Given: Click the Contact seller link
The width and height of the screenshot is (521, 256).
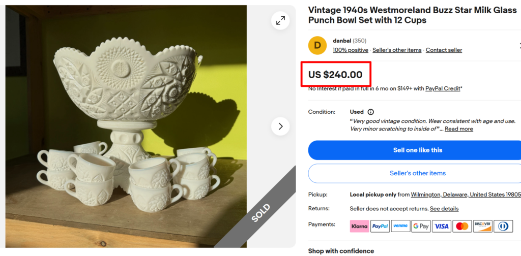Looking at the screenshot, I should tap(444, 50).
